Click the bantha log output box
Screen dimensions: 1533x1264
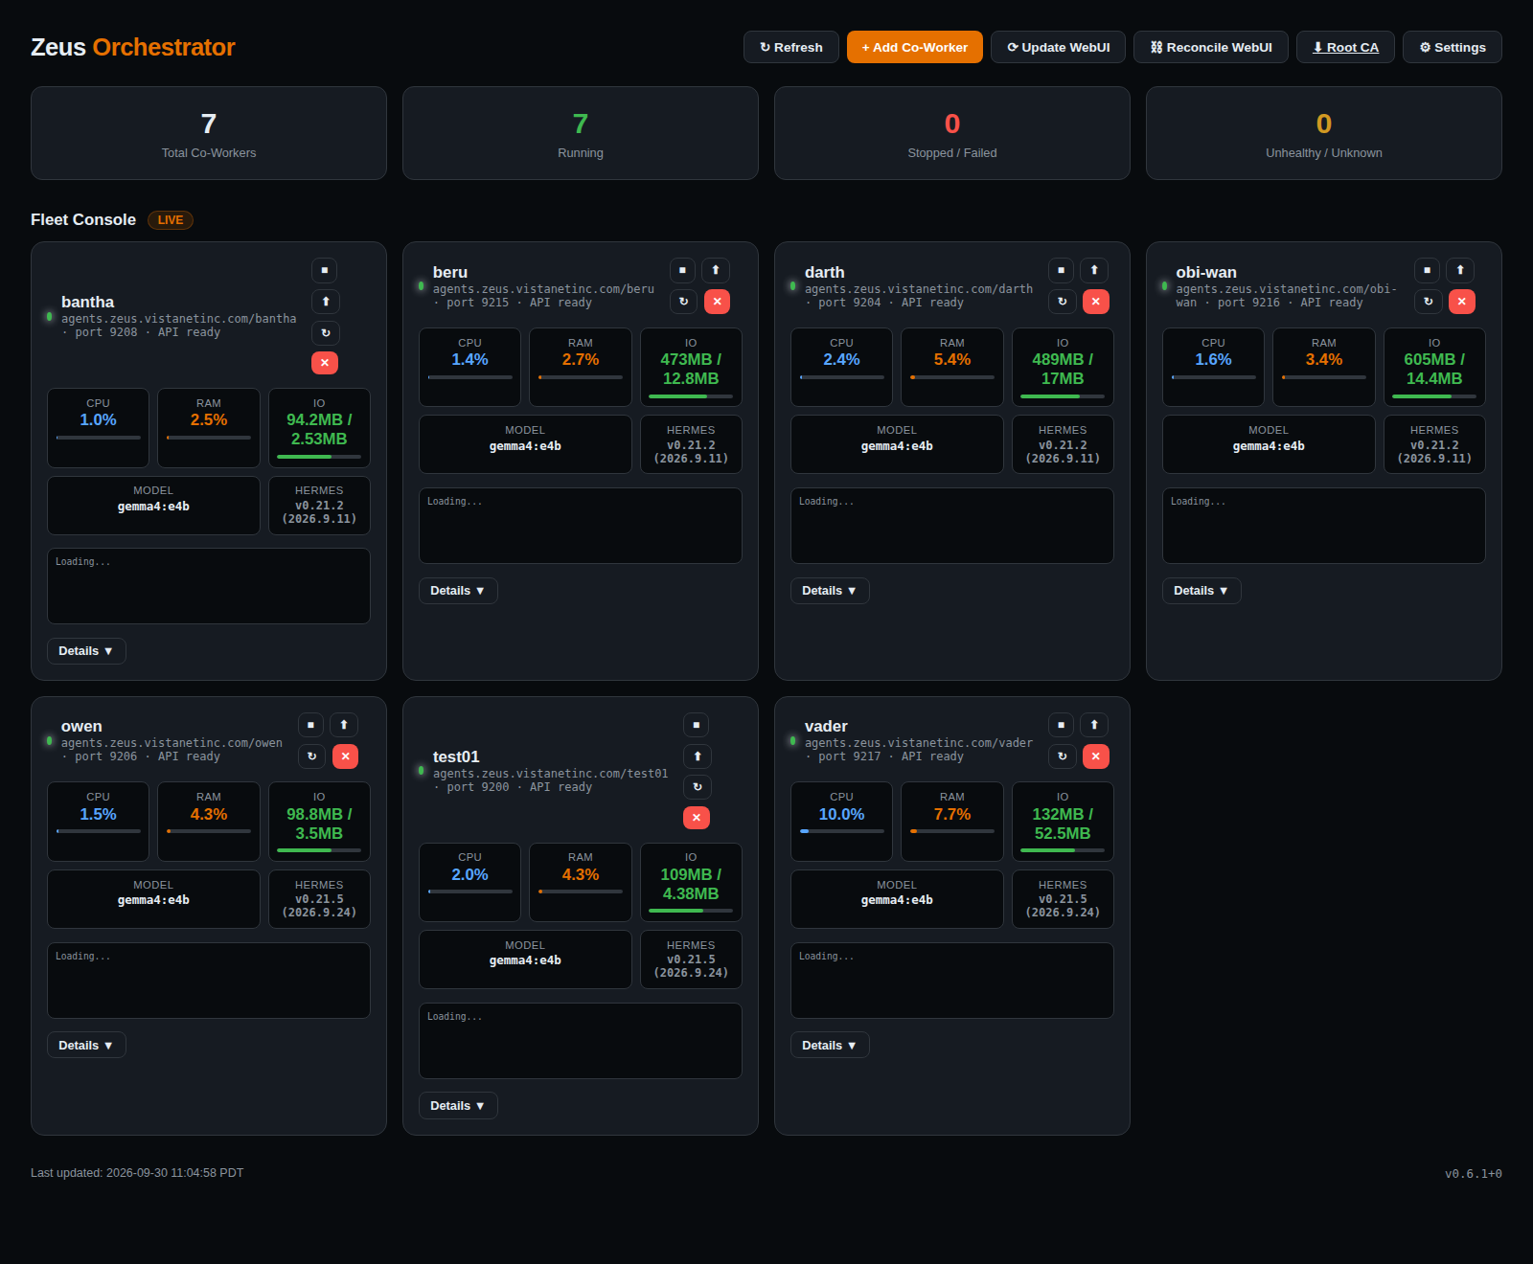point(209,586)
